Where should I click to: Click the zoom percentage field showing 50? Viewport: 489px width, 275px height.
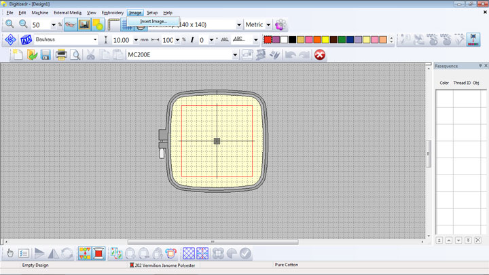point(41,25)
